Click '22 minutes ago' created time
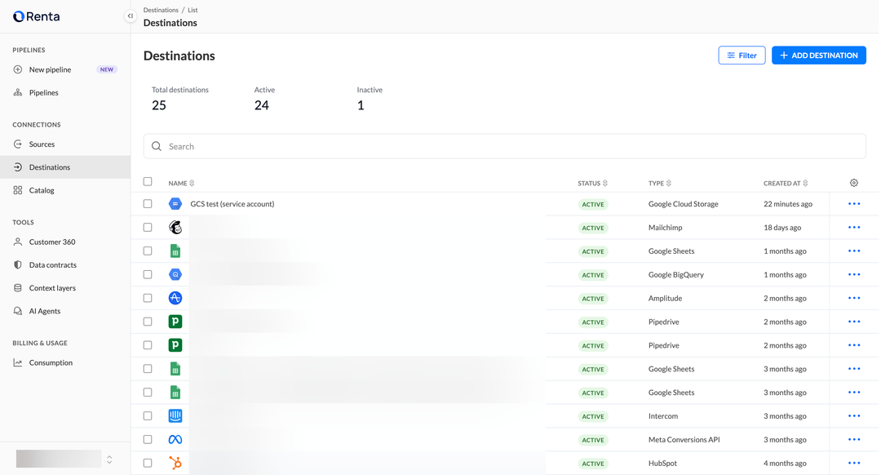The width and height of the screenshot is (881, 475). (x=788, y=204)
